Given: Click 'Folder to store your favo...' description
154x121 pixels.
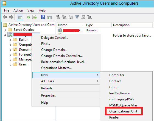Looking at the screenshot, I should point(132,35).
